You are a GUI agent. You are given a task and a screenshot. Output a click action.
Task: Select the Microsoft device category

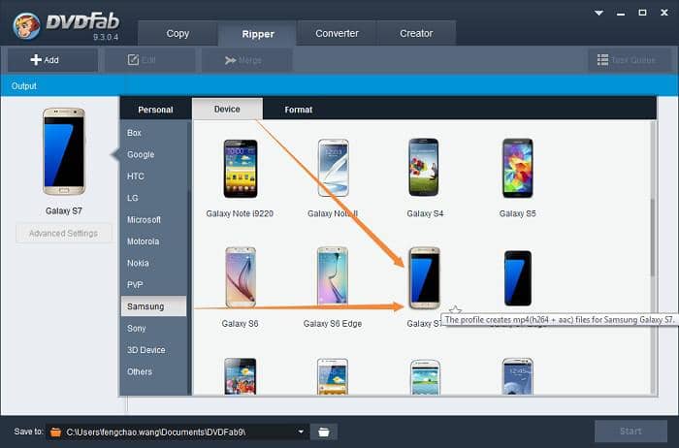tap(153, 219)
